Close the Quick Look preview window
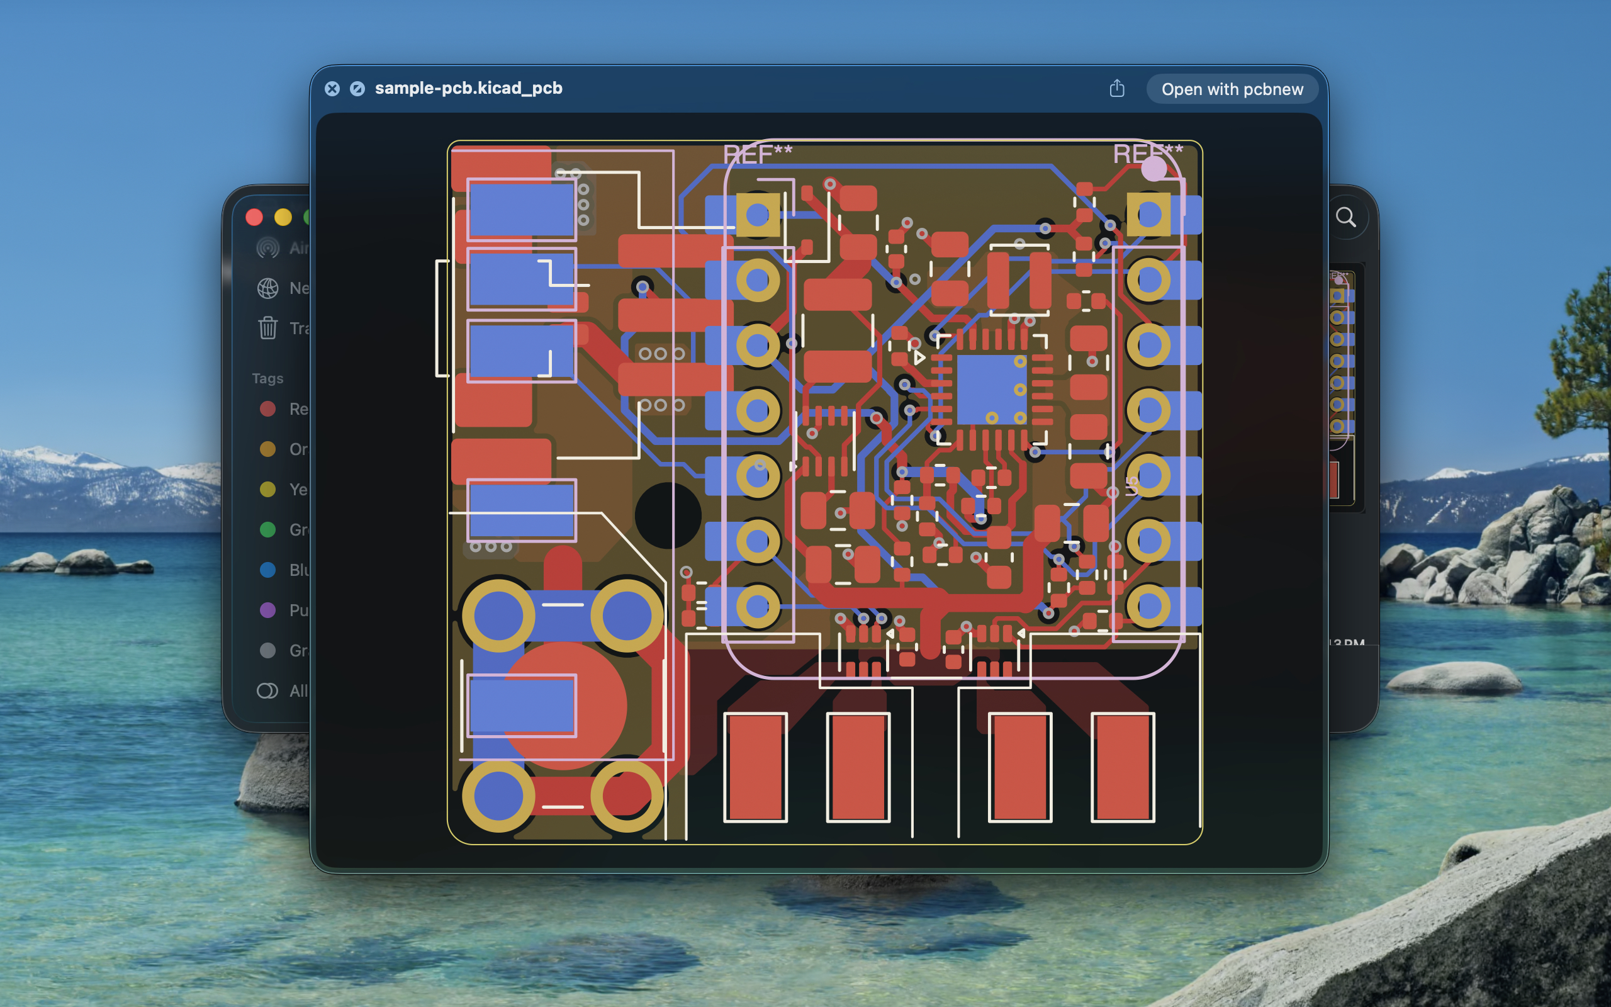The height and width of the screenshot is (1007, 1611). pyautogui.click(x=332, y=89)
